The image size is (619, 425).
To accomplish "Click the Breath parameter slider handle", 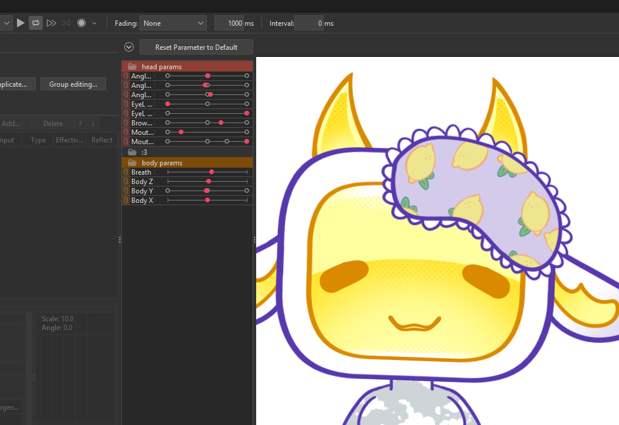I will tap(212, 172).
